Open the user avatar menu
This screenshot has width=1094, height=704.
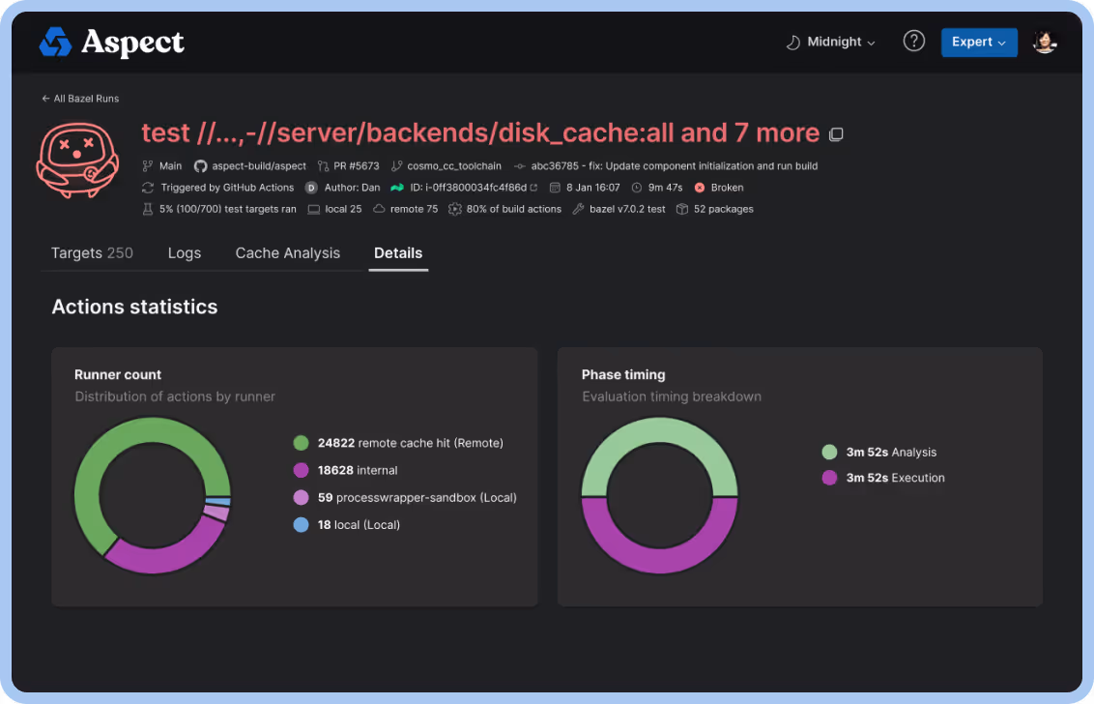(1044, 42)
